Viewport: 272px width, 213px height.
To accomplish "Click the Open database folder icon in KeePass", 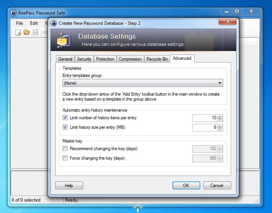I will [27, 32].
